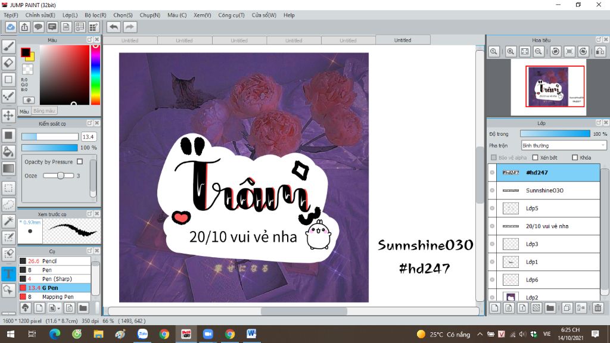Viewport: 610px width, 343px height.
Task: Toggle Opacity by Pressure checkbox
Action: pyautogui.click(x=80, y=161)
